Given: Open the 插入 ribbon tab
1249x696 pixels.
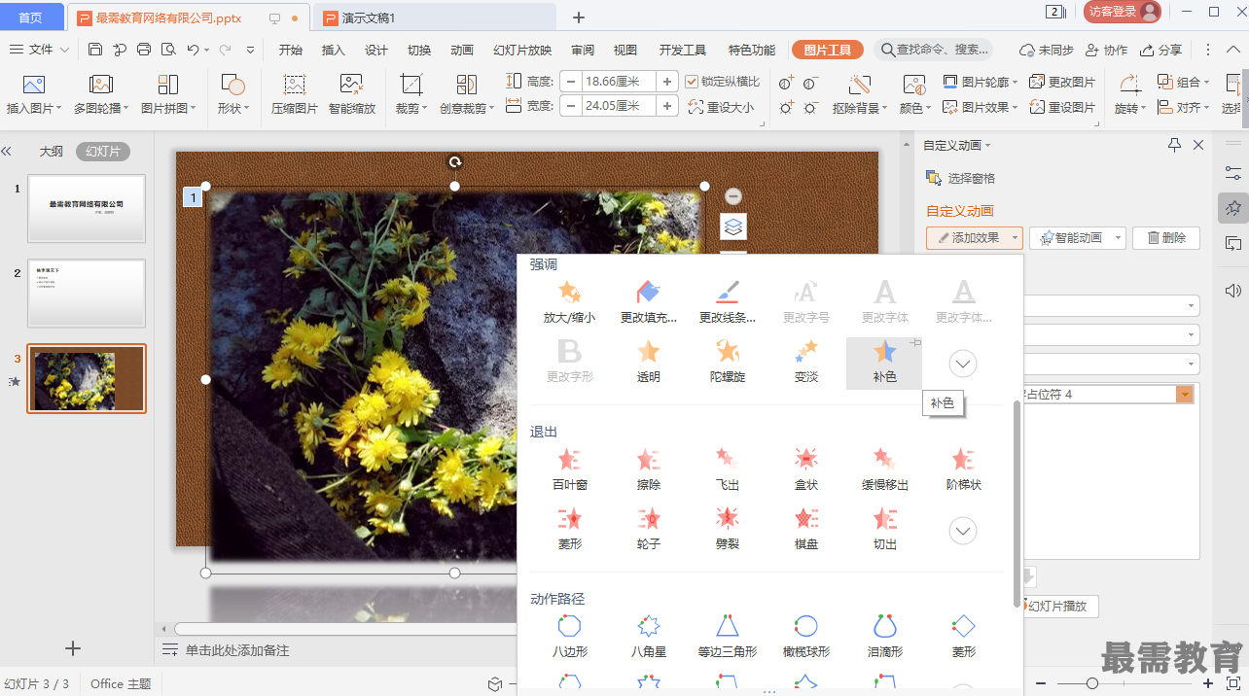Looking at the screenshot, I should (334, 51).
